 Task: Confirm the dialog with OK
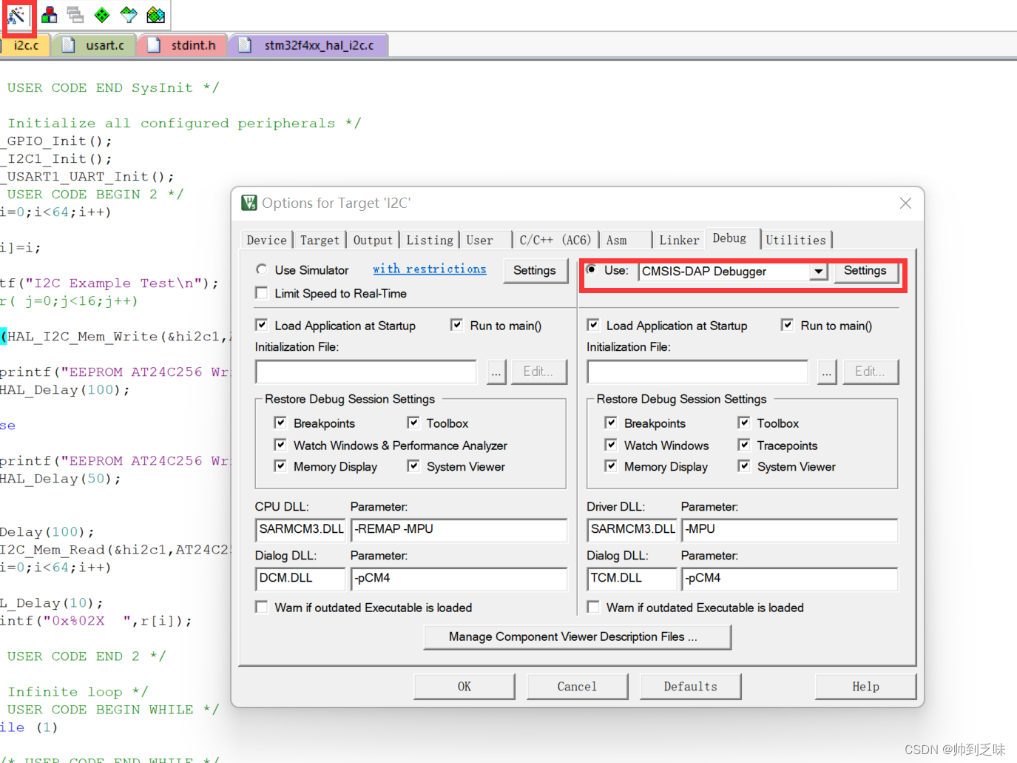(464, 686)
